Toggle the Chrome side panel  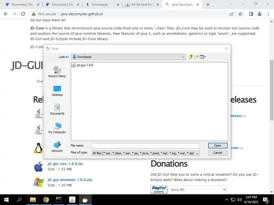(251, 14)
